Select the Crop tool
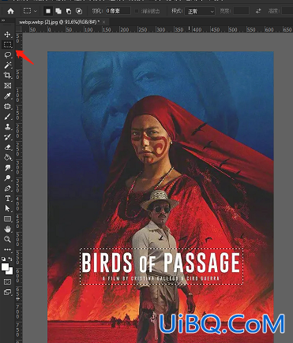Screen dimensions: 293x343 coord(7,76)
